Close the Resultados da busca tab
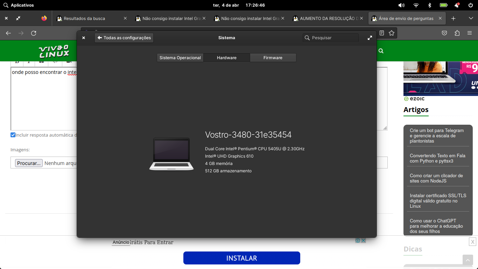The image size is (478, 269). [x=125, y=18]
